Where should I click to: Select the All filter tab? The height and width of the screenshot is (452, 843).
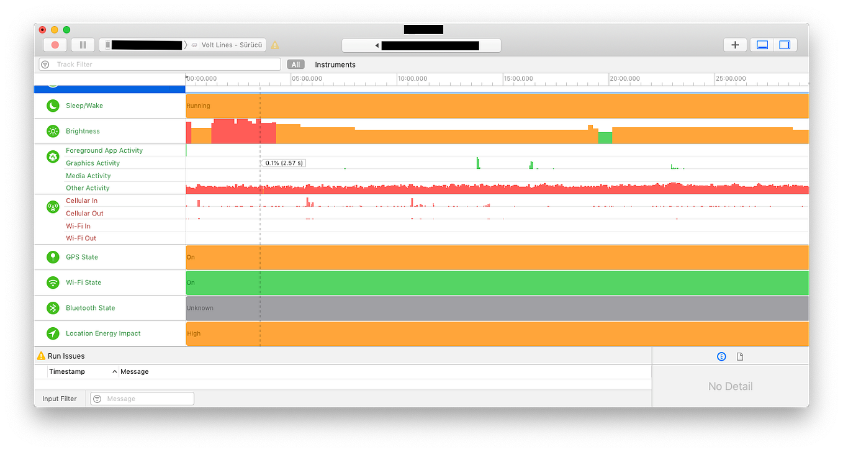295,64
